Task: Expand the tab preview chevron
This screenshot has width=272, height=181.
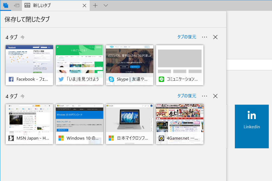Action: pyautogui.click(x=106, y=5)
